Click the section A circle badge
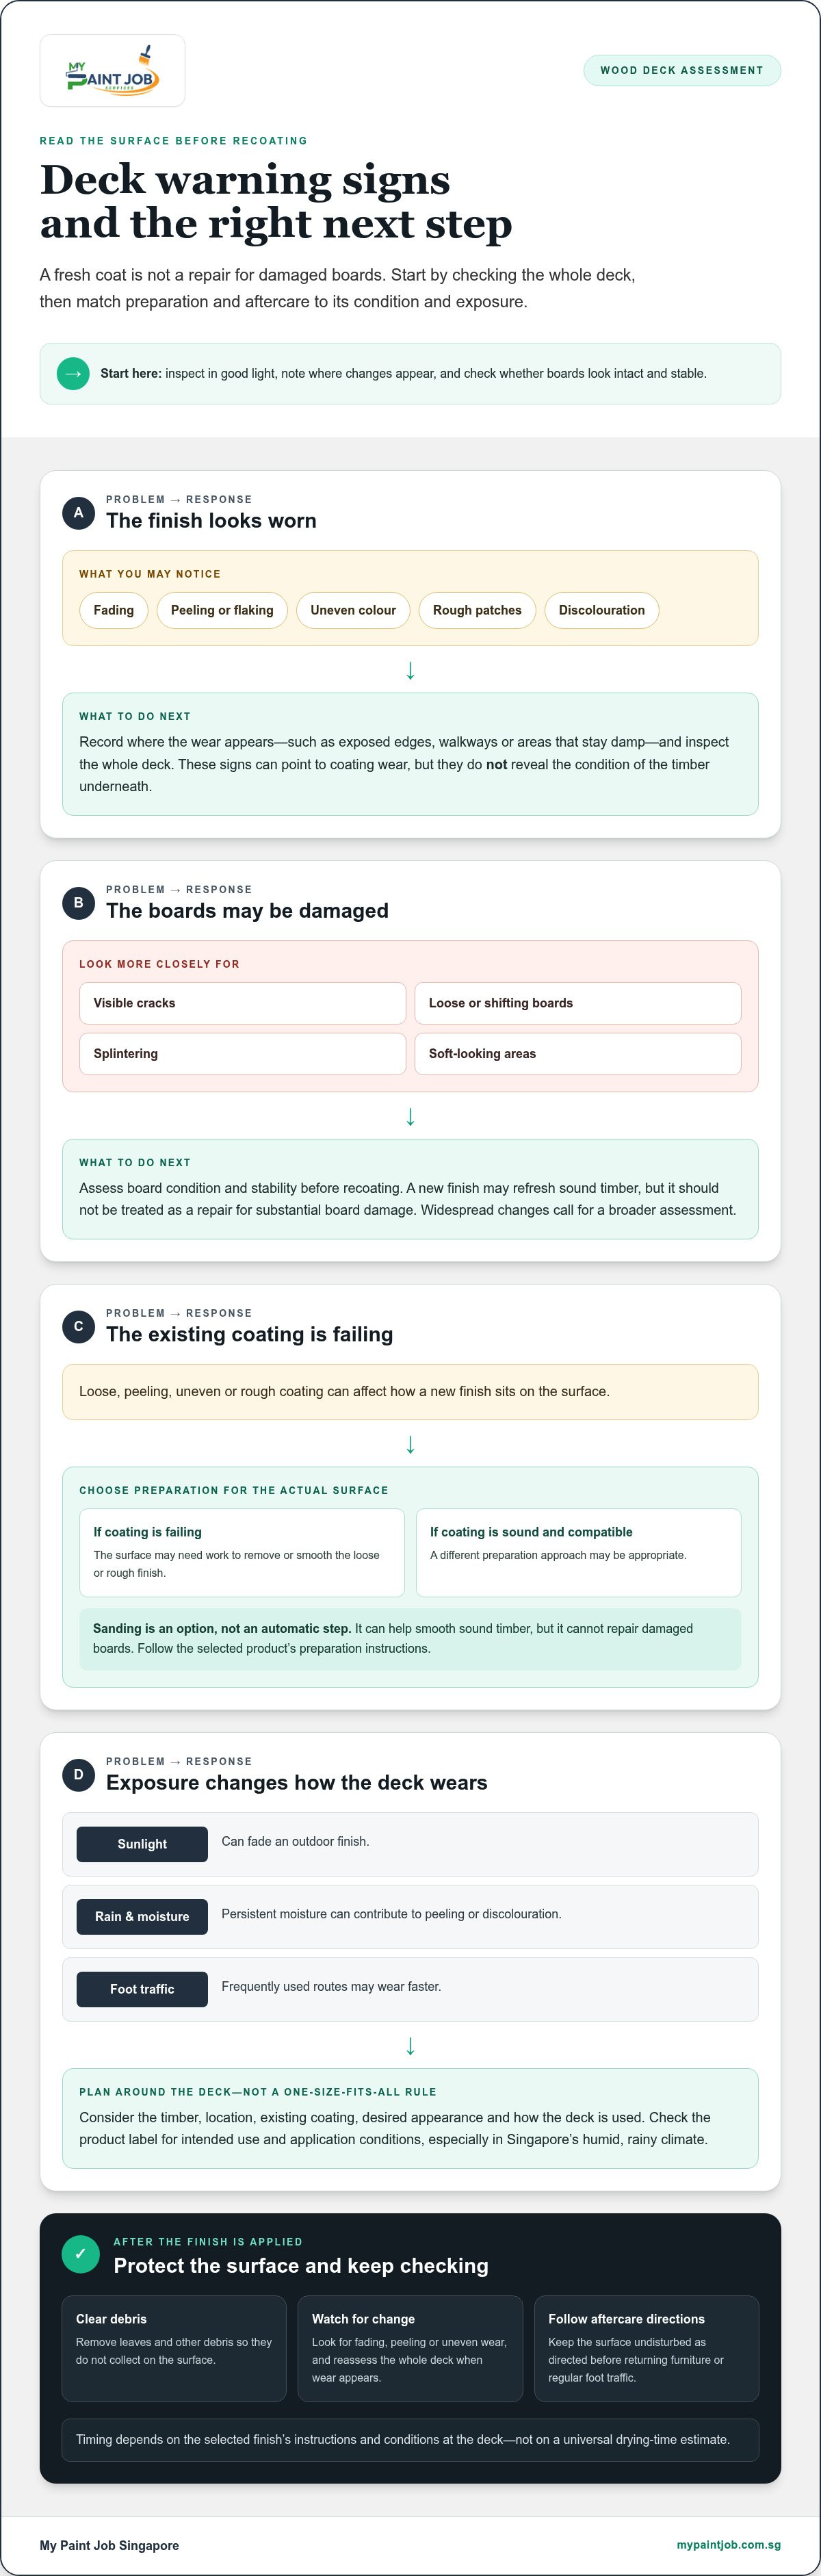Image resolution: width=821 pixels, height=2576 pixels. 79,512
